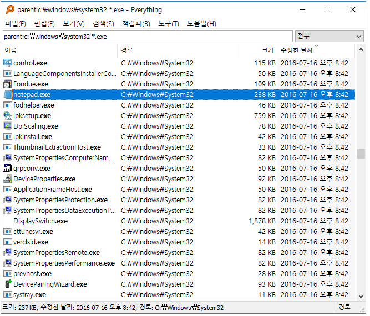This screenshot has height=316, width=370.
Task: Click the Everything magnifier title icon
Action: (x=10, y=9)
